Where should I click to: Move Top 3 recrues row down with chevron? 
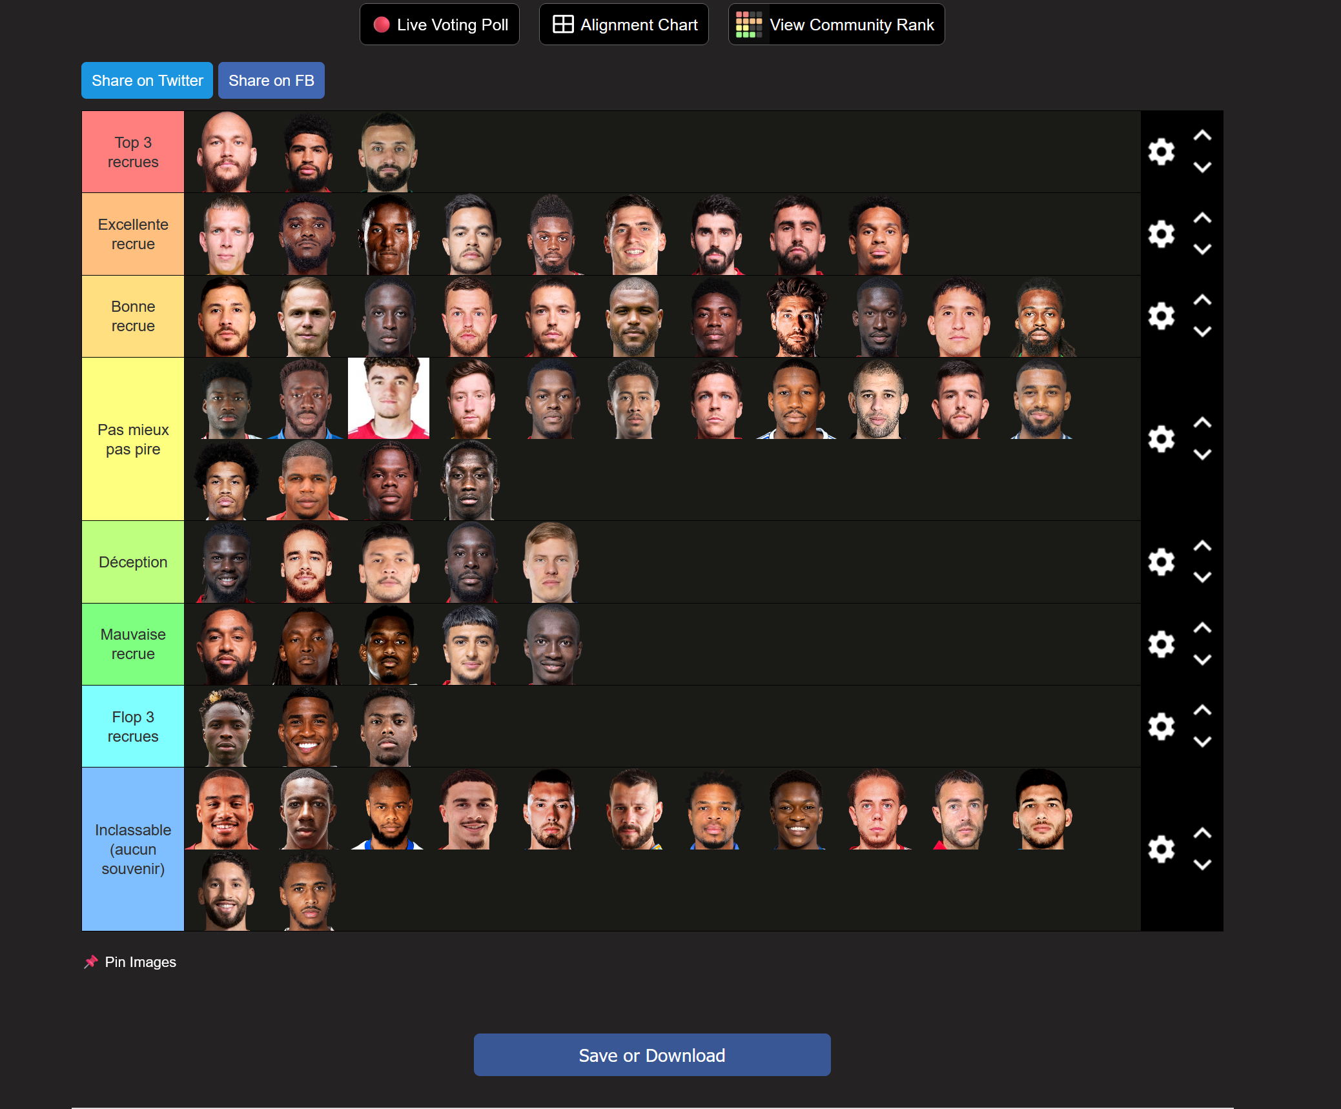[x=1202, y=167]
